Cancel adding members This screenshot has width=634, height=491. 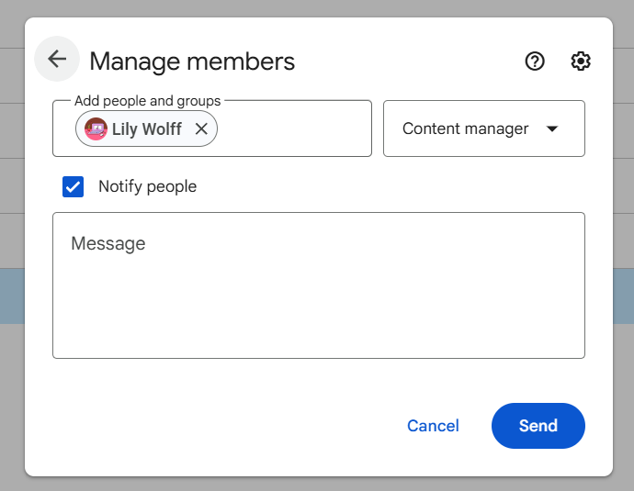(x=433, y=426)
